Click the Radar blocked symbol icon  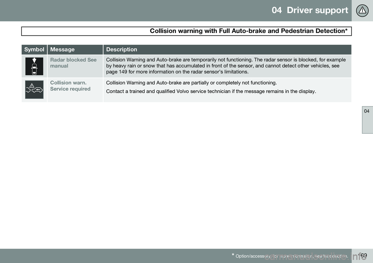click(x=34, y=66)
